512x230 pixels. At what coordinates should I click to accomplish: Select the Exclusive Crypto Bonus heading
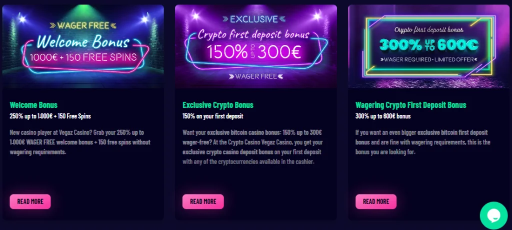click(218, 105)
